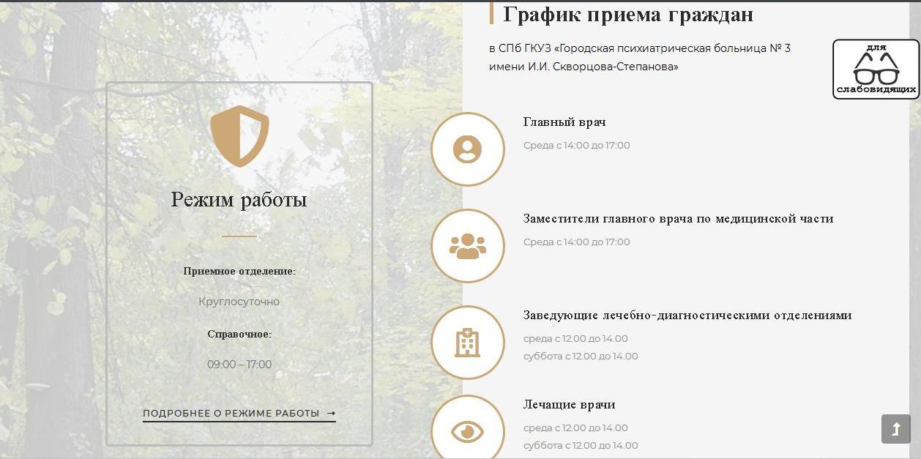Image resolution: width=921 pixels, height=459 pixels.
Task: Click the Режим работы card title
Action: coord(239,199)
